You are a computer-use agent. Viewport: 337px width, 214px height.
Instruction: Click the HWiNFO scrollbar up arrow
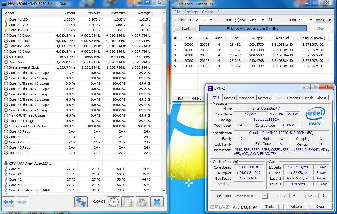[x=163, y=12]
